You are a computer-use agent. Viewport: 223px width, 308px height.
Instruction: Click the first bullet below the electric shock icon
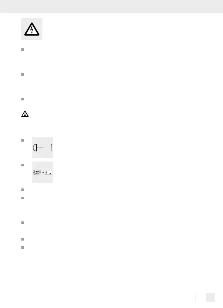(x=22, y=50)
